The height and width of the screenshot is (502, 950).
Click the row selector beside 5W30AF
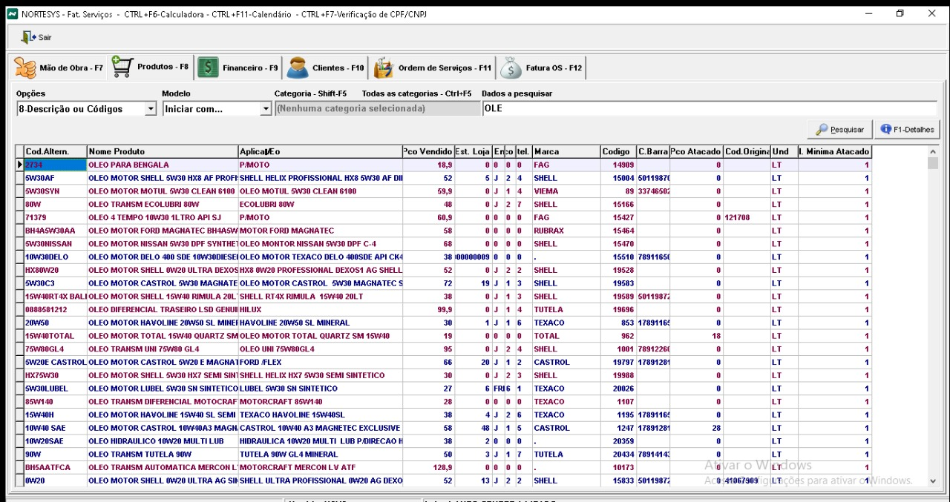coord(19,178)
